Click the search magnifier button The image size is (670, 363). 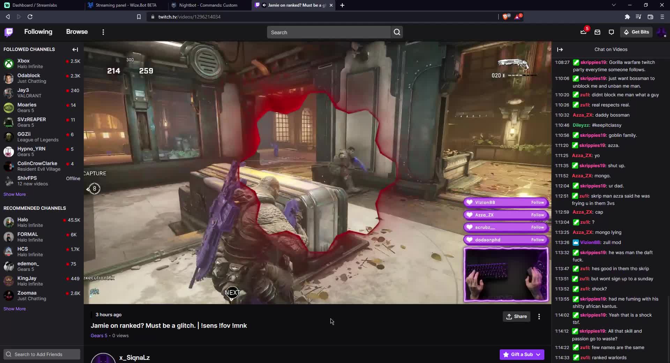click(397, 32)
